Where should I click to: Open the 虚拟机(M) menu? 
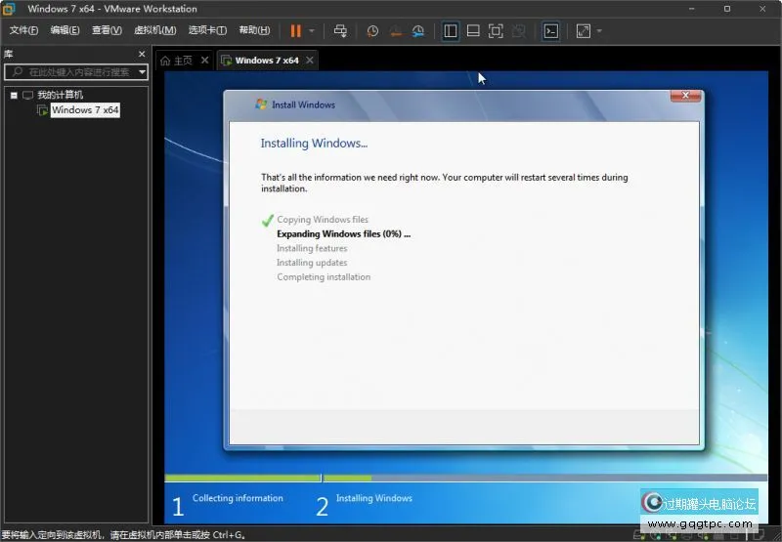point(153,31)
